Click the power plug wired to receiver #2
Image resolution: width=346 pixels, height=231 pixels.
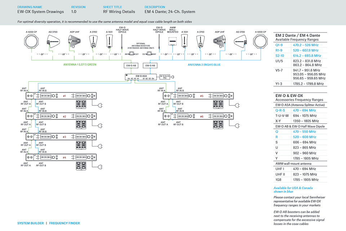tap(101, 126)
